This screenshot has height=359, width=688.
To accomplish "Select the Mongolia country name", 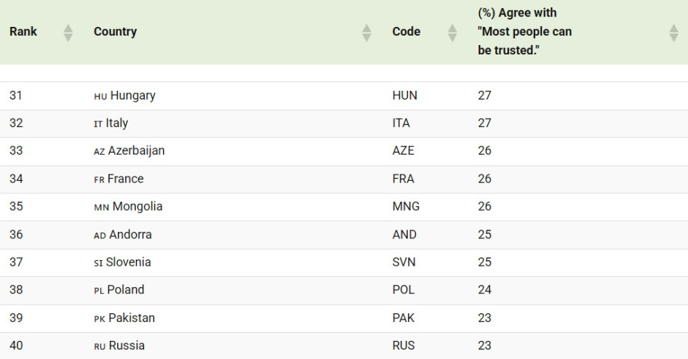I will pyautogui.click(x=137, y=206).
